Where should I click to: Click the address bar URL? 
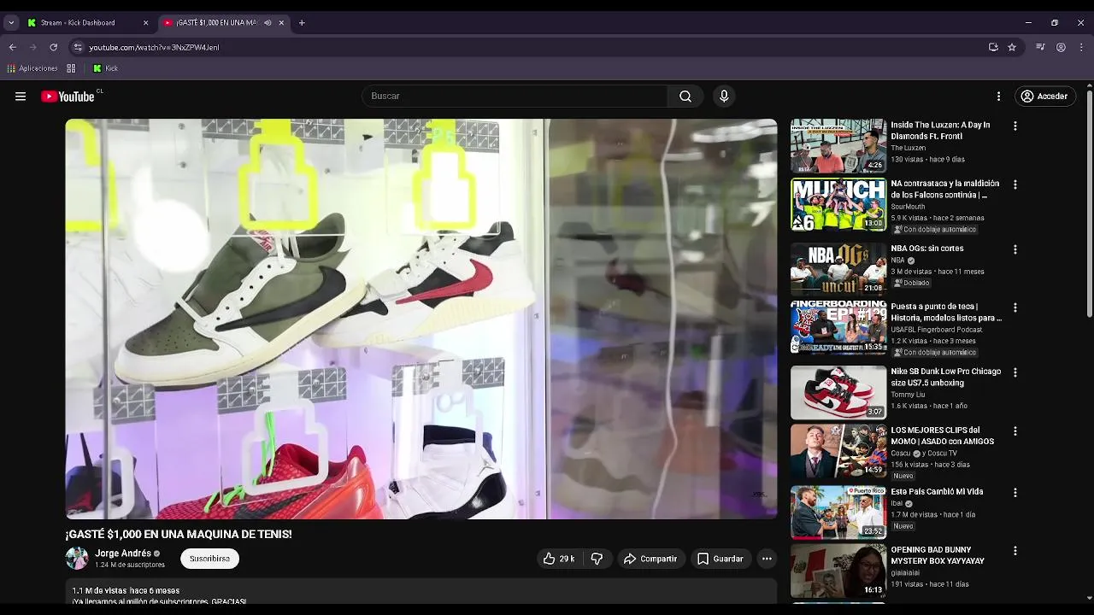[154, 47]
